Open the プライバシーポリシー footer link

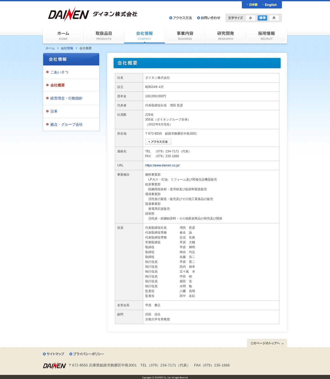(x=87, y=354)
